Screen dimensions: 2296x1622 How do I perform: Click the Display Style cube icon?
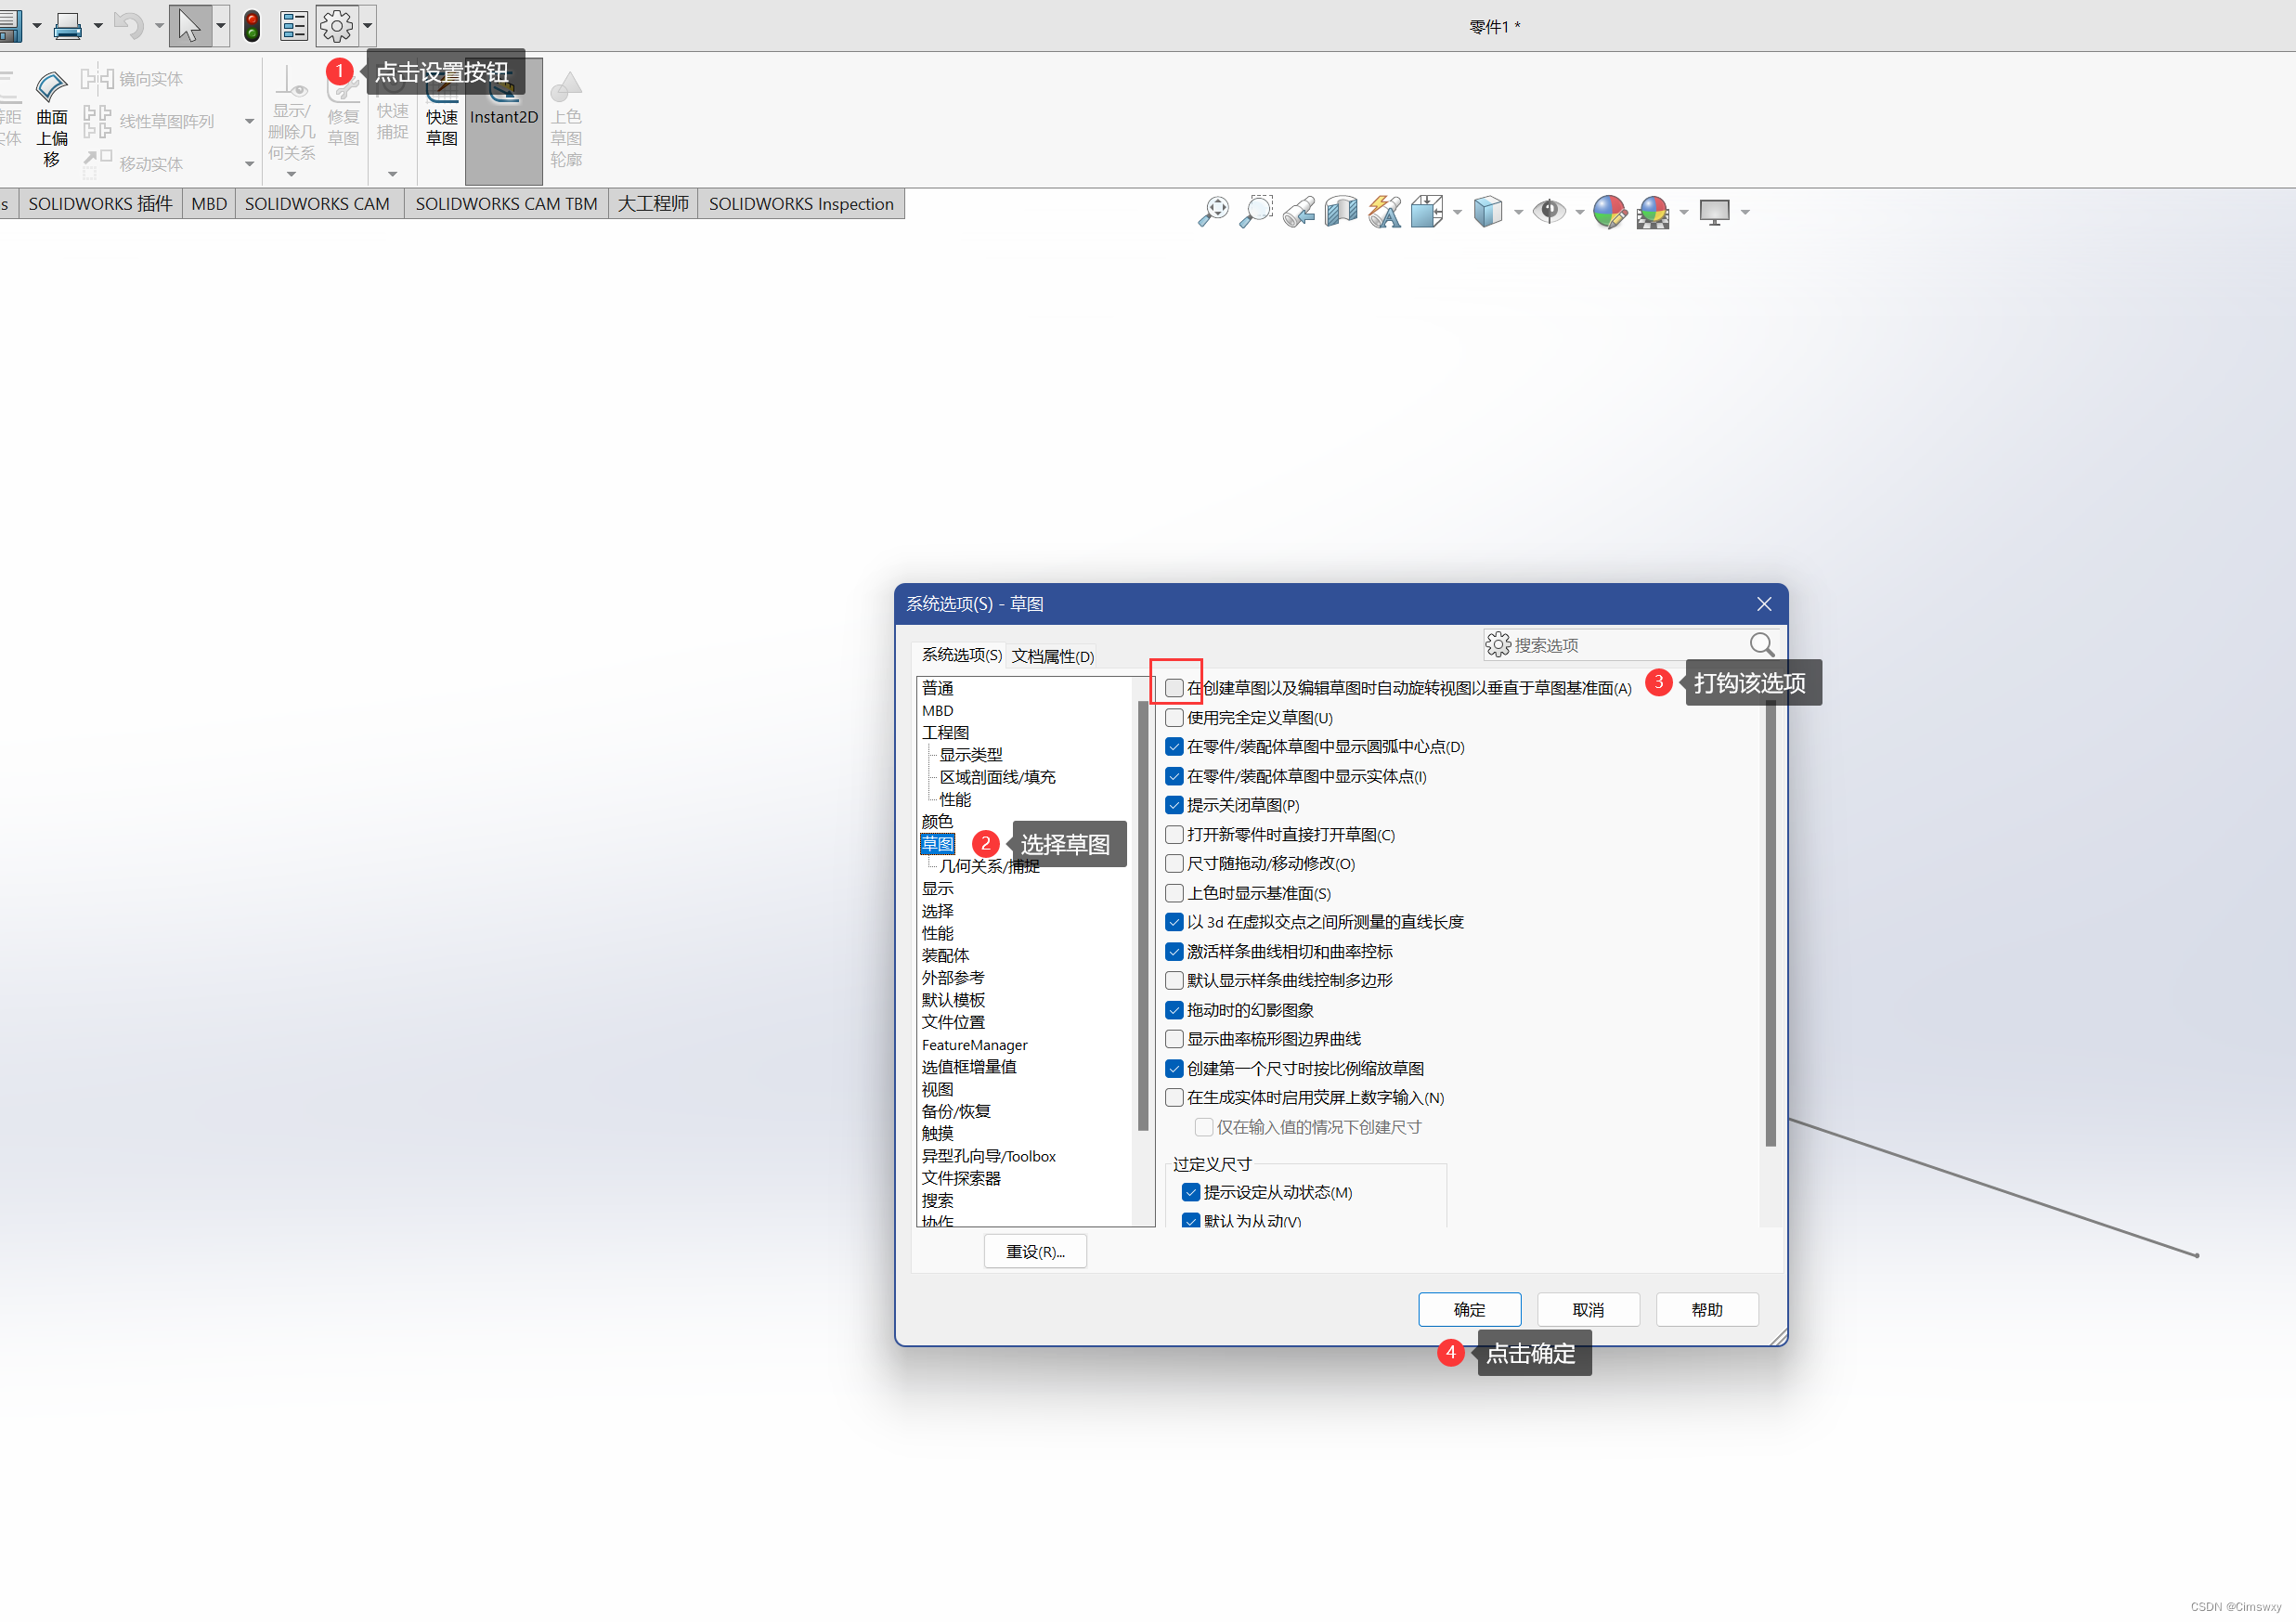tap(1488, 212)
